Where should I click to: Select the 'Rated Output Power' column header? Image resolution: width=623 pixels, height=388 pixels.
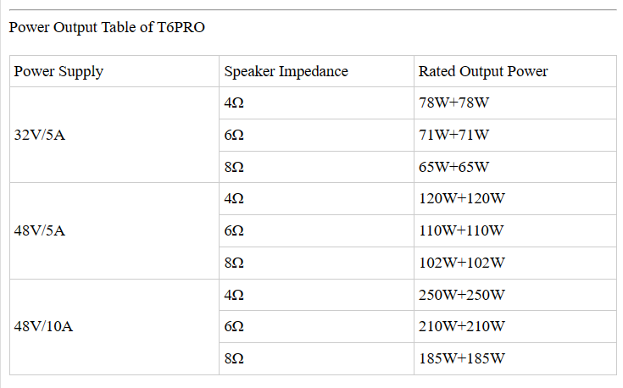coord(483,71)
